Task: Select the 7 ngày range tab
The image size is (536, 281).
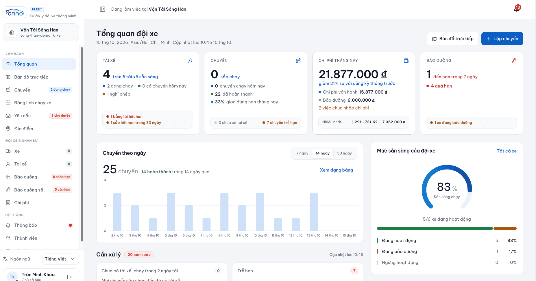Action: coord(302,153)
